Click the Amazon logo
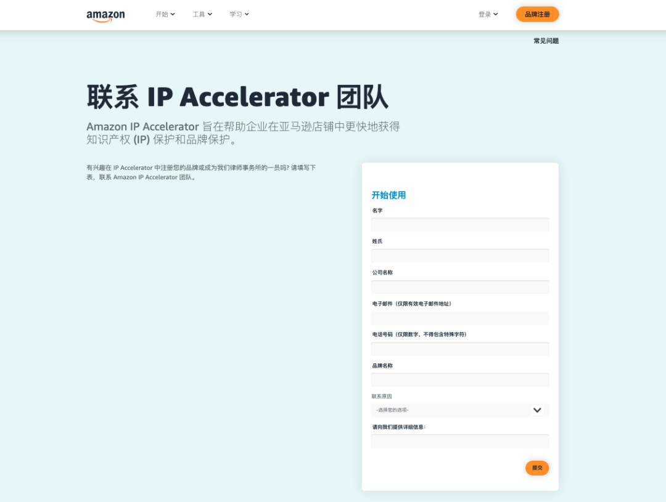Screen dimensions: 666x502 [105, 15]
